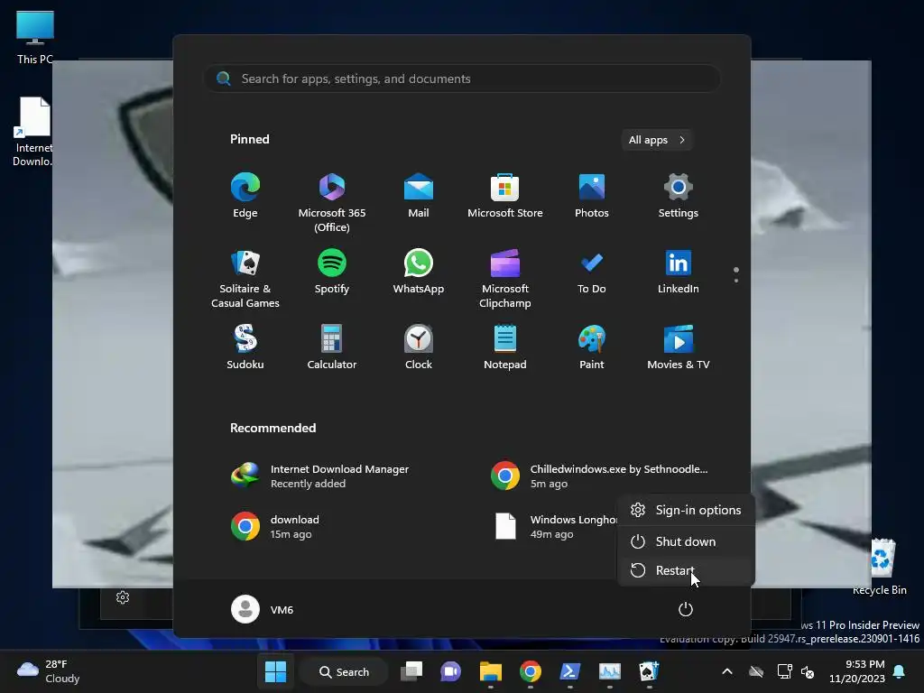Show All apps list
The height and width of the screenshot is (693, 924).
[657, 140]
